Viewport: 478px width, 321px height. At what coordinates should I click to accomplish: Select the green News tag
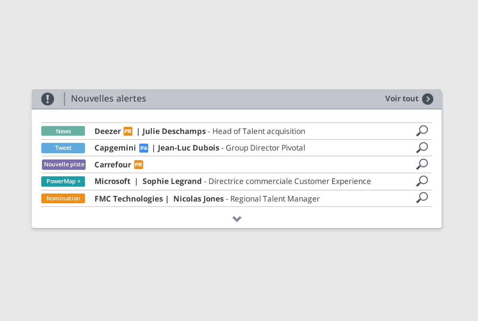pyautogui.click(x=63, y=131)
